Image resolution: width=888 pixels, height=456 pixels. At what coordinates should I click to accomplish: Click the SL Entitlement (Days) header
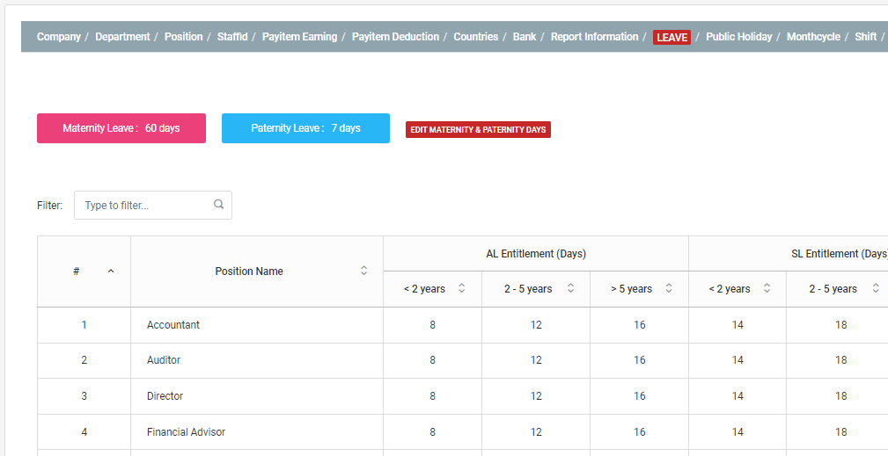pyautogui.click(x=840, y=254)
